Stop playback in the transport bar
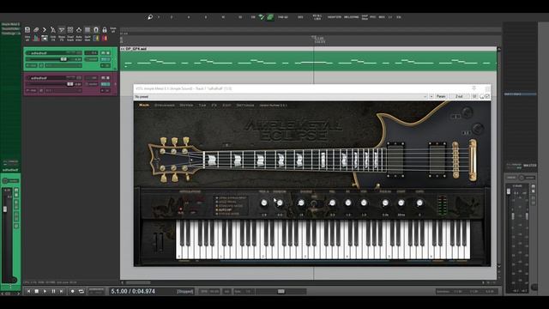Screen dimensions: 549x309 (36, 291)
